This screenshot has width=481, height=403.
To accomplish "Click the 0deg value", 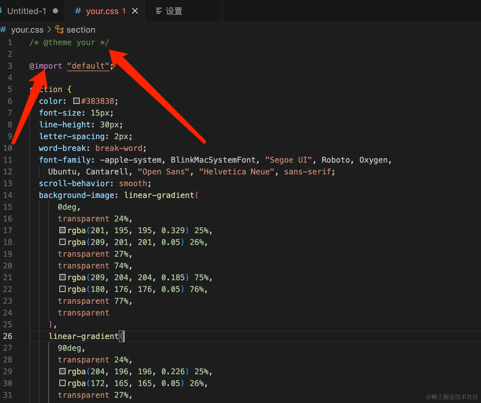I will pyautogui.click(x=67, y=207).
